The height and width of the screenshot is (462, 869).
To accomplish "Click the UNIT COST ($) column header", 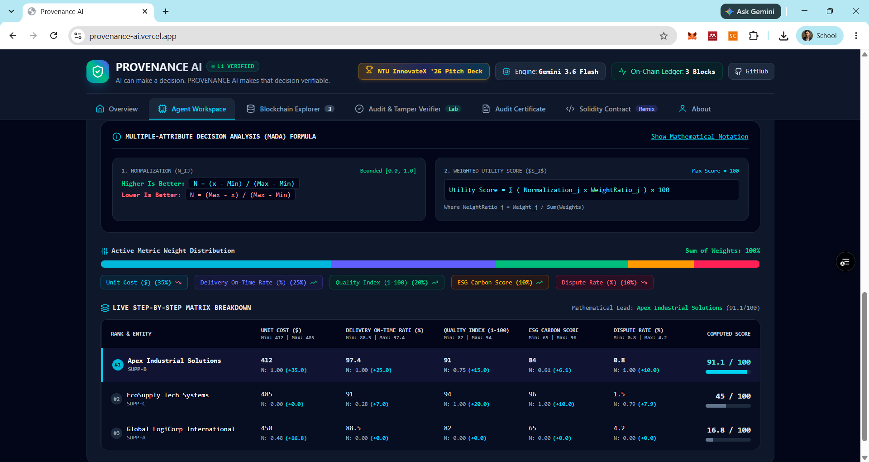I will point(281,330).
